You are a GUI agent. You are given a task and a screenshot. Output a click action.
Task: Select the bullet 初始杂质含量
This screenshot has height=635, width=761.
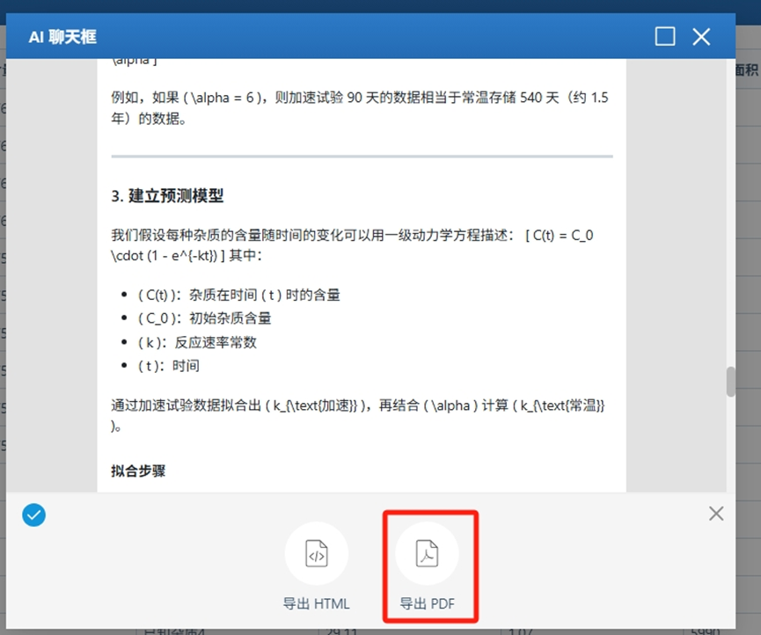click(204, 318)
